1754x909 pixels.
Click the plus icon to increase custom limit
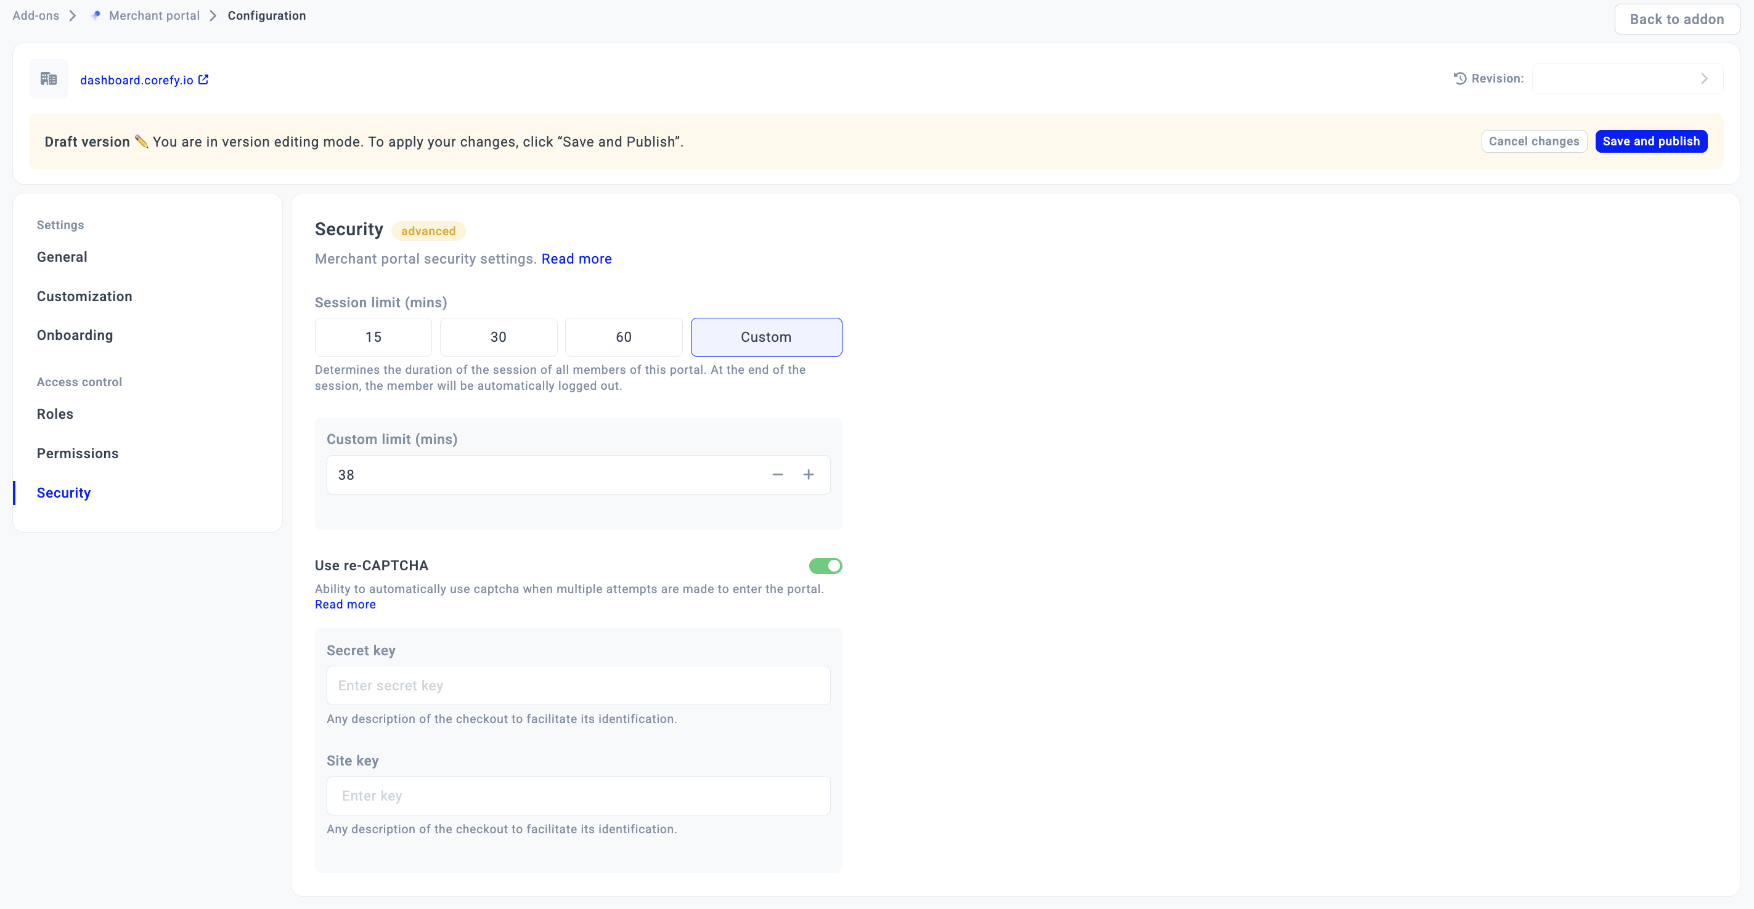pyautogui.click(x=808, y=475)
